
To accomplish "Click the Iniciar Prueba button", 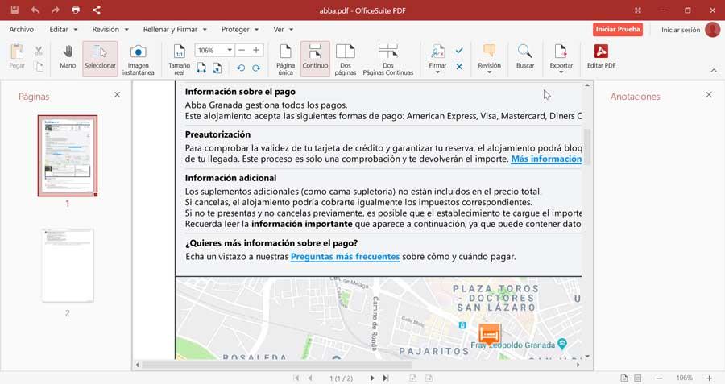I will [618, 29].
